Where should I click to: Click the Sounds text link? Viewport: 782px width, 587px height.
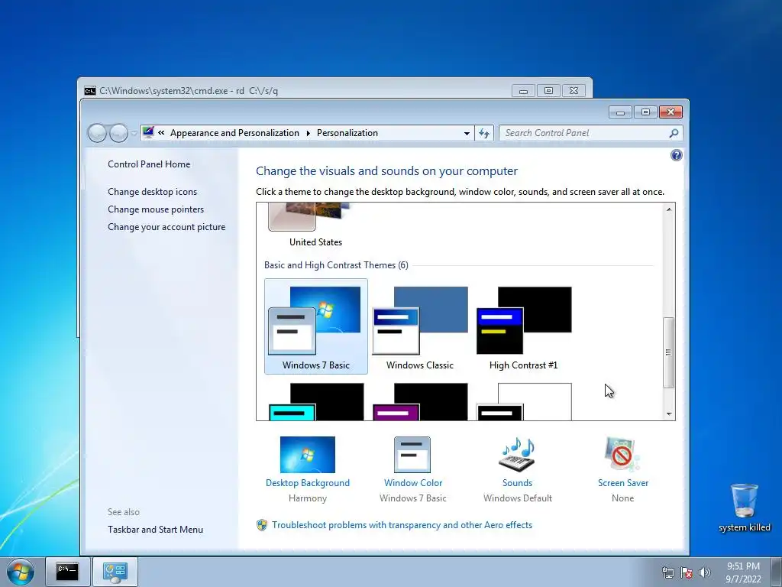517,483
